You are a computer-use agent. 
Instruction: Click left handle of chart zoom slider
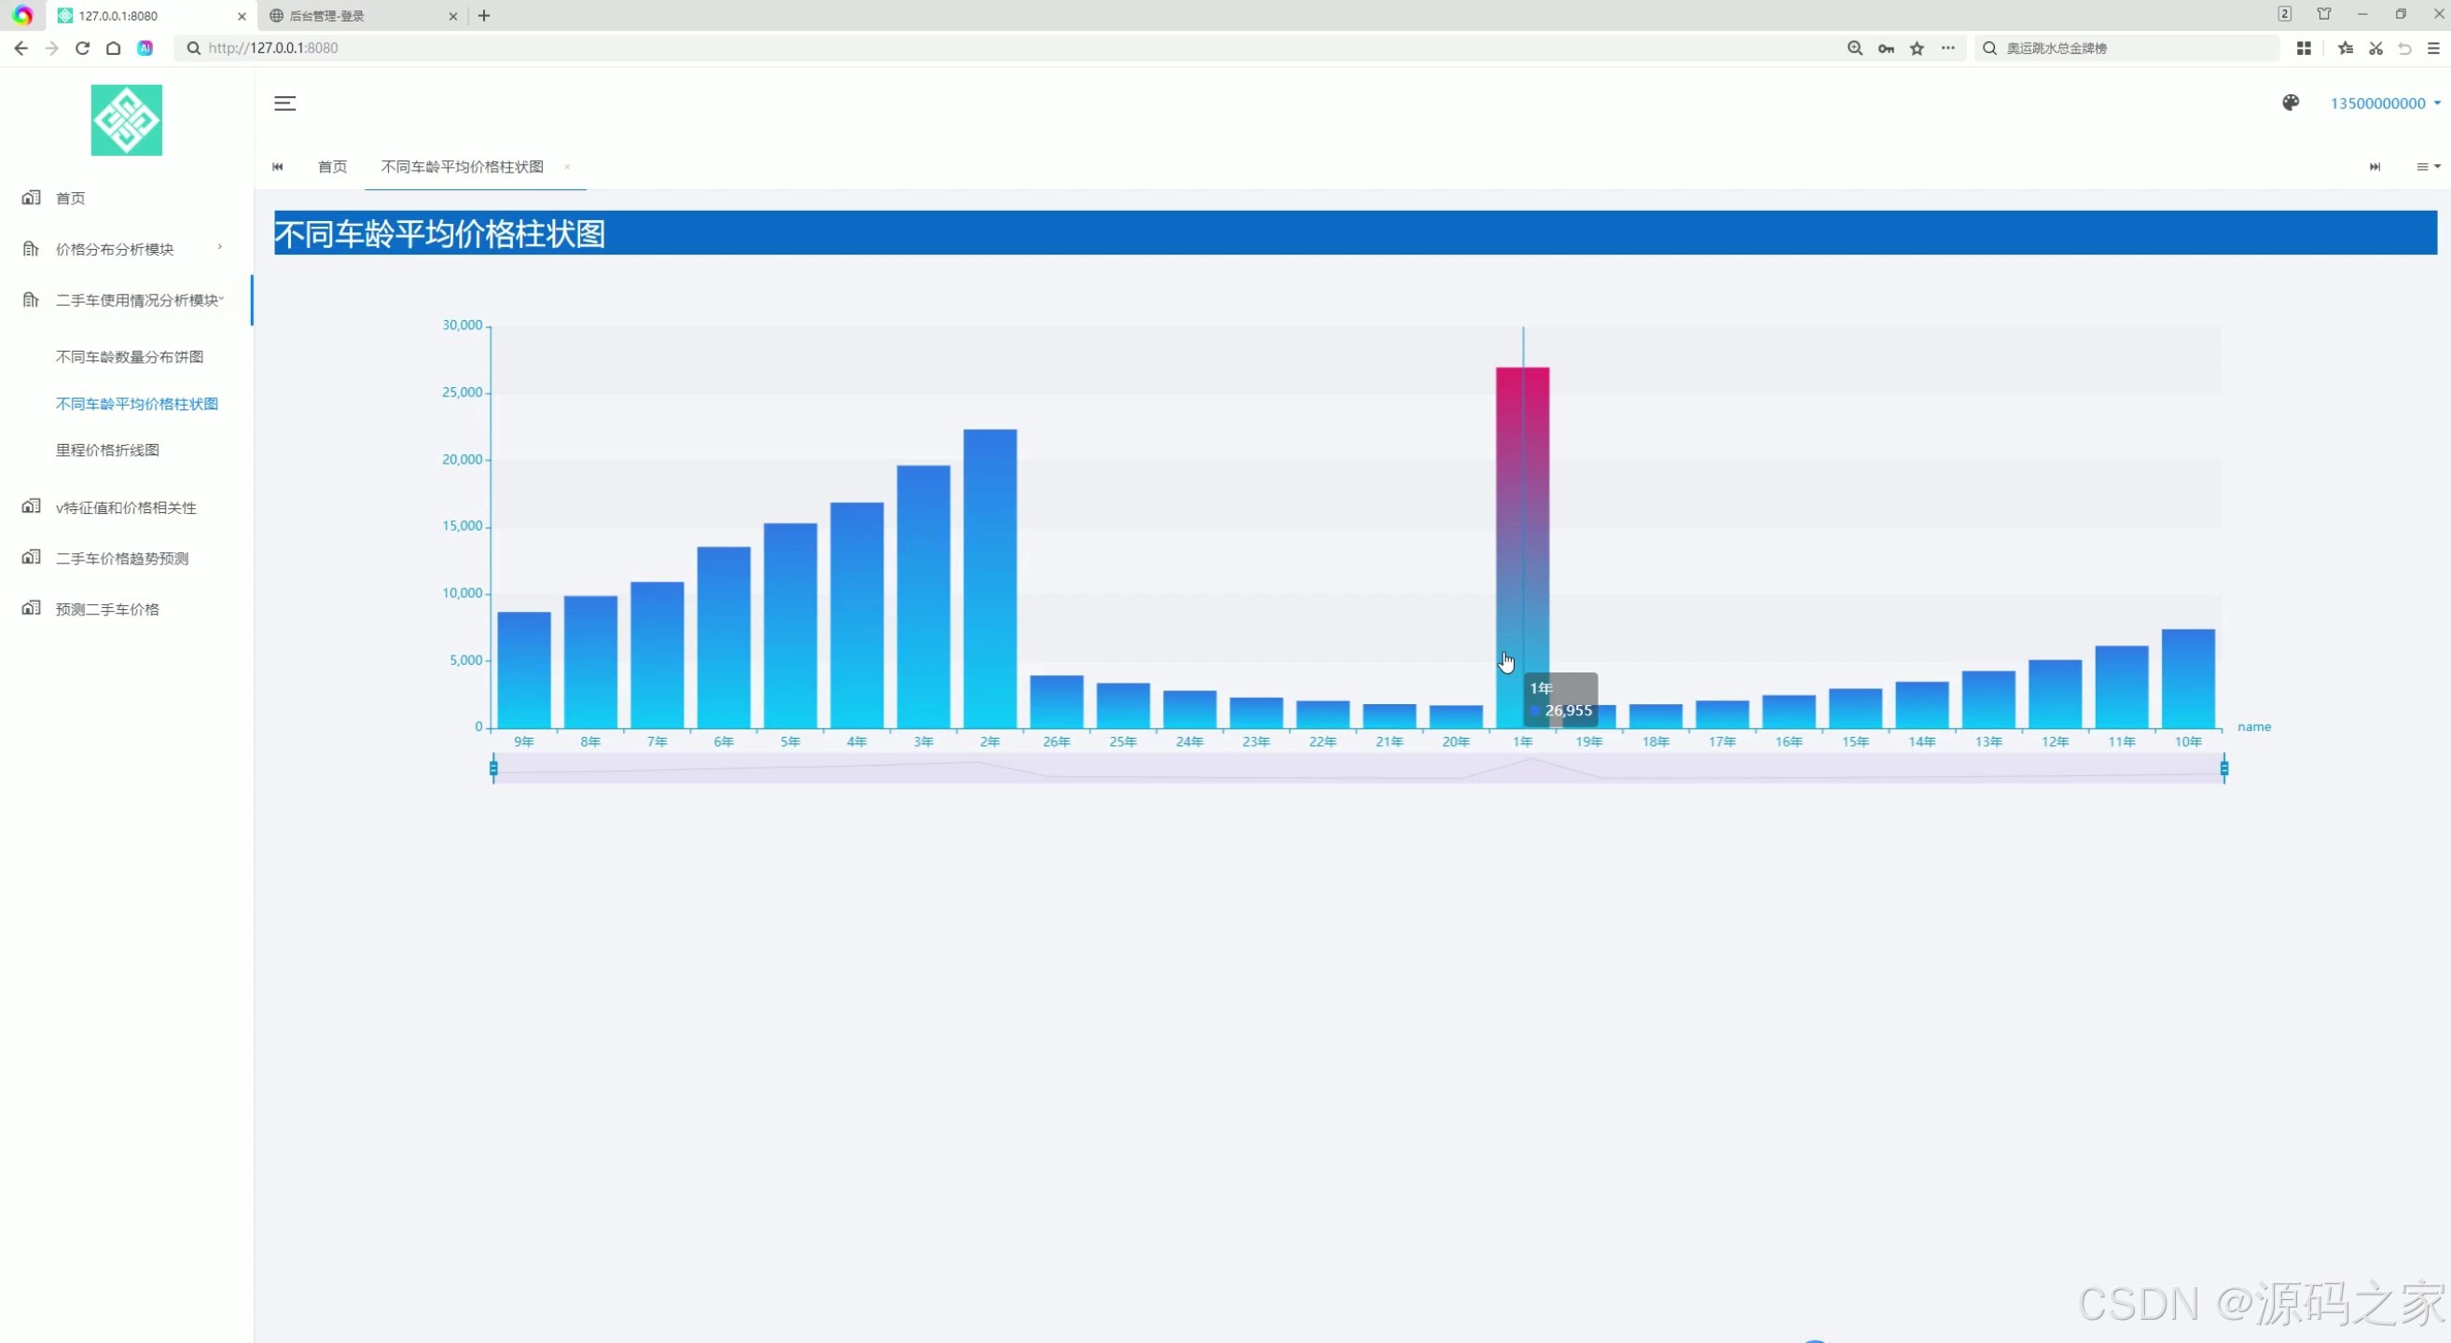coord(492,768)
